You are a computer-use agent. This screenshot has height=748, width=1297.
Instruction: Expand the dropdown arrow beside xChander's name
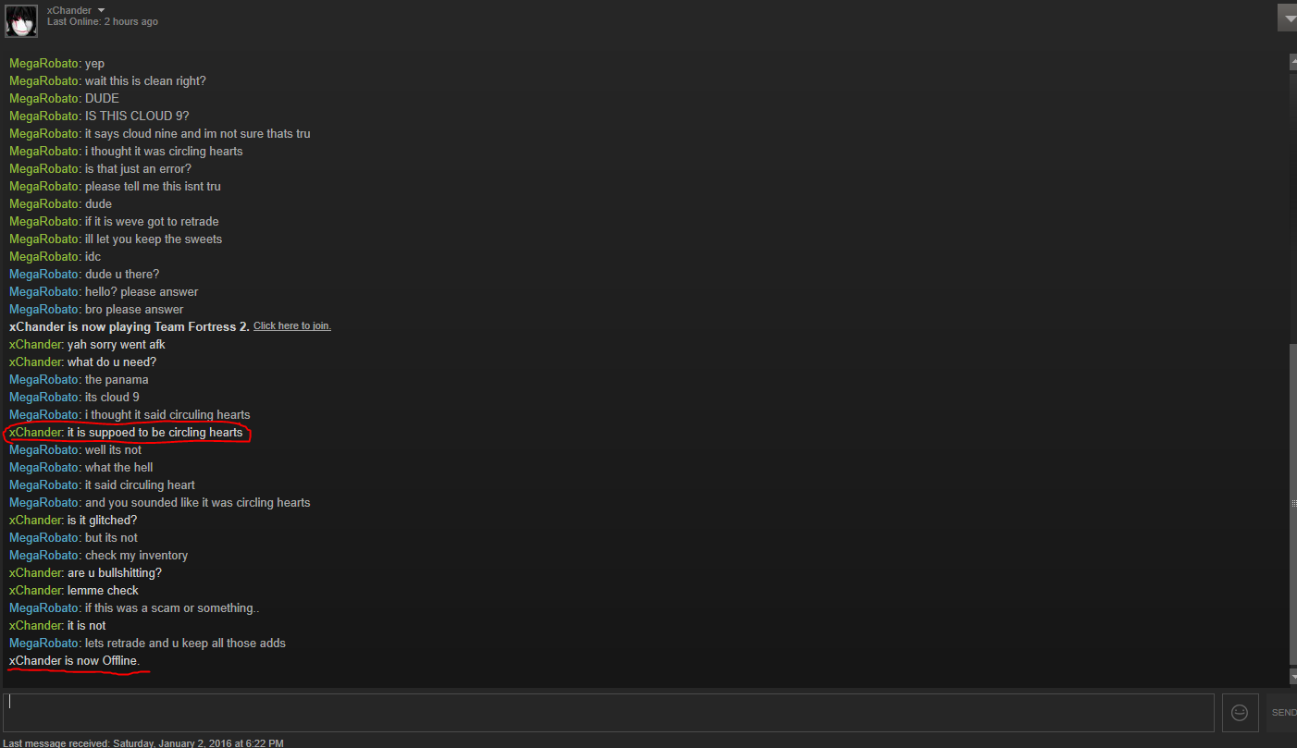pyautogui.click(x=102, y=10)
